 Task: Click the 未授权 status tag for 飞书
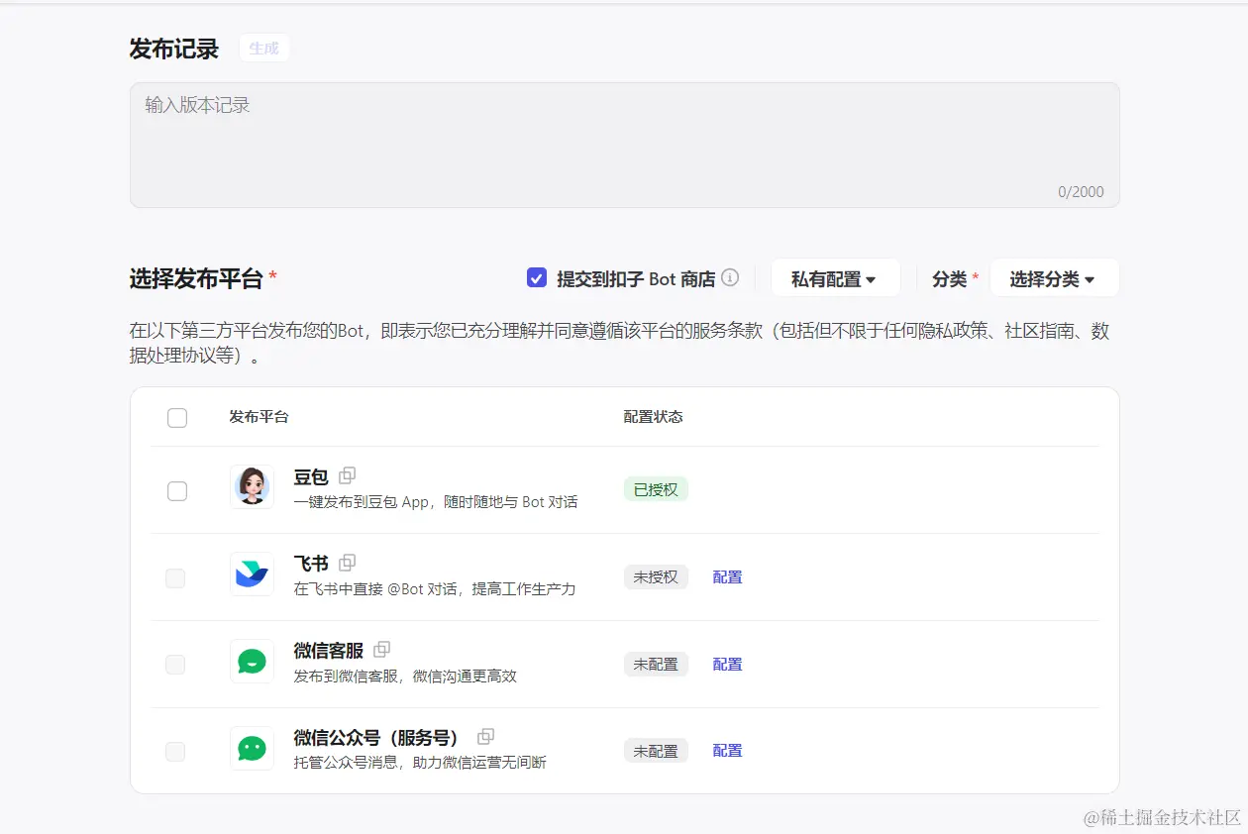point(656,576)
